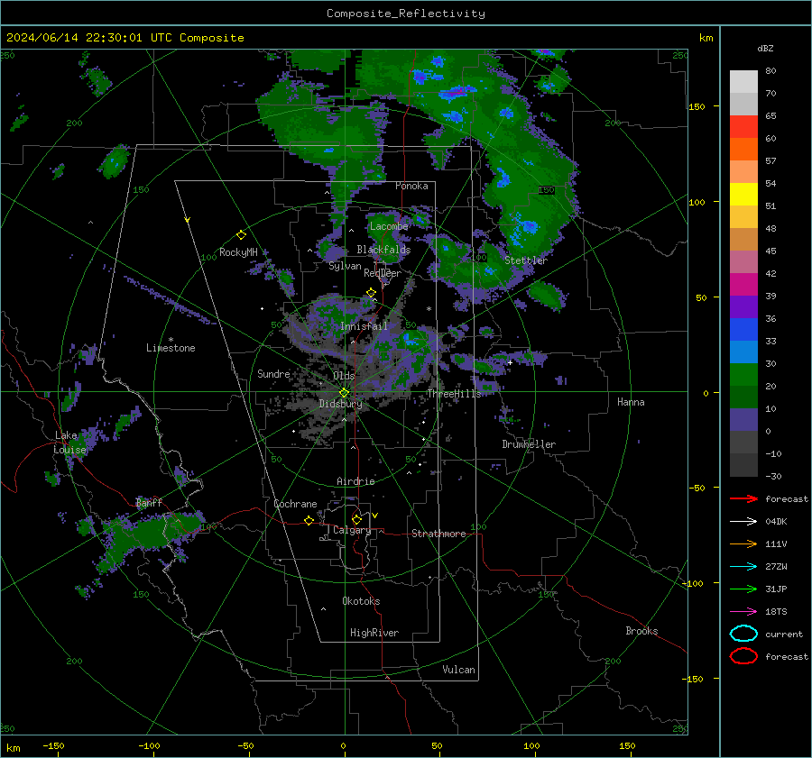Click the Stettler city label
The image size is (812, 758).
(x=526, y=260)
